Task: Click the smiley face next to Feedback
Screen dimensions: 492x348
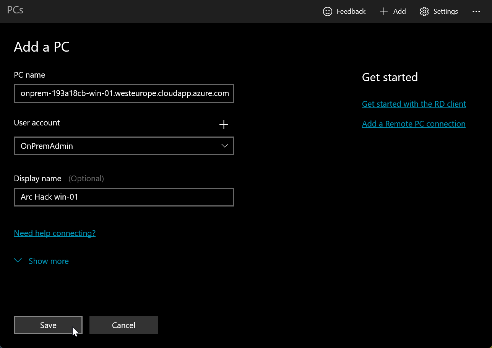Action: coord(328,11)
